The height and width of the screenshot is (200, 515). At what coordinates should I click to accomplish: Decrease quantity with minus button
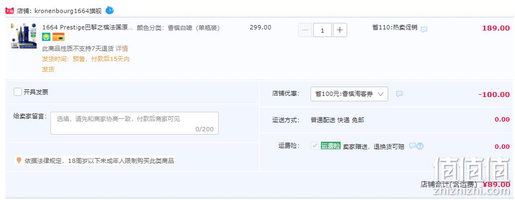click(x=305, y=30)
